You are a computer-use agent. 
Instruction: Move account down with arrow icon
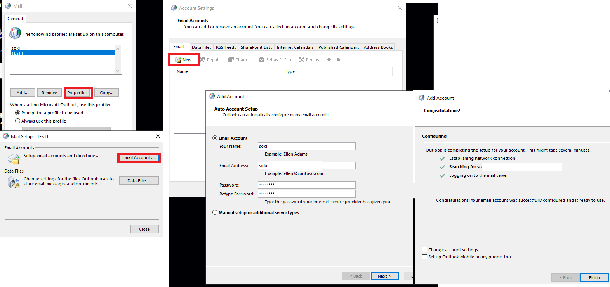pyautogui.click(x=339, y=60)
